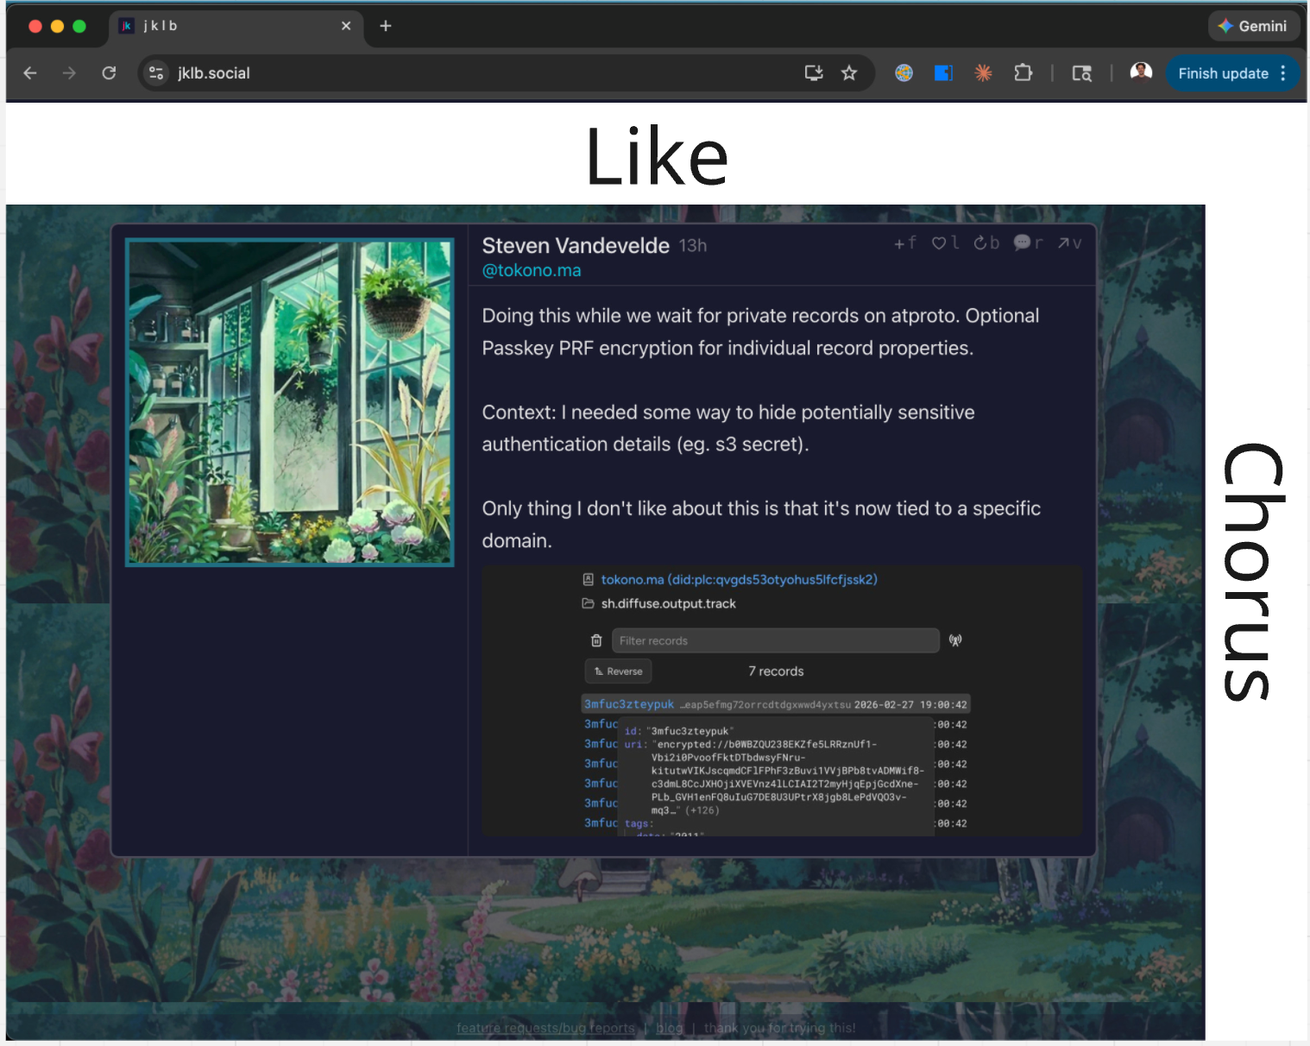1310x1046 pixels.
Task: Click the orange starburst extension icon
Action: (x=983, y=73)
